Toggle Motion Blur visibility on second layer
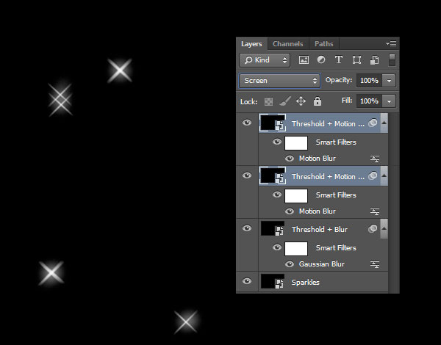Image resolution: width=441 pixels, height=345 pixels. [x=290, y=211]
